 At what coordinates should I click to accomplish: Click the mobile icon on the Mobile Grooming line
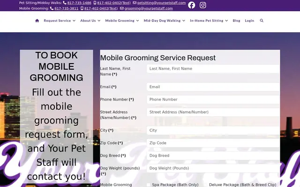[82, 8]
